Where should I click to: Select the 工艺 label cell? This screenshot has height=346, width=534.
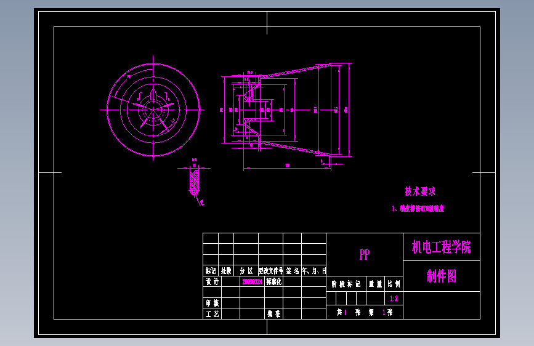point(212,313)
